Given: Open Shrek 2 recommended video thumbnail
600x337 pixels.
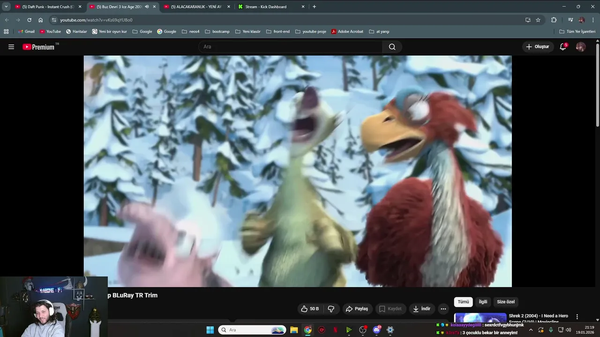Looking at the screenshot, I should [x=480, y=317].
